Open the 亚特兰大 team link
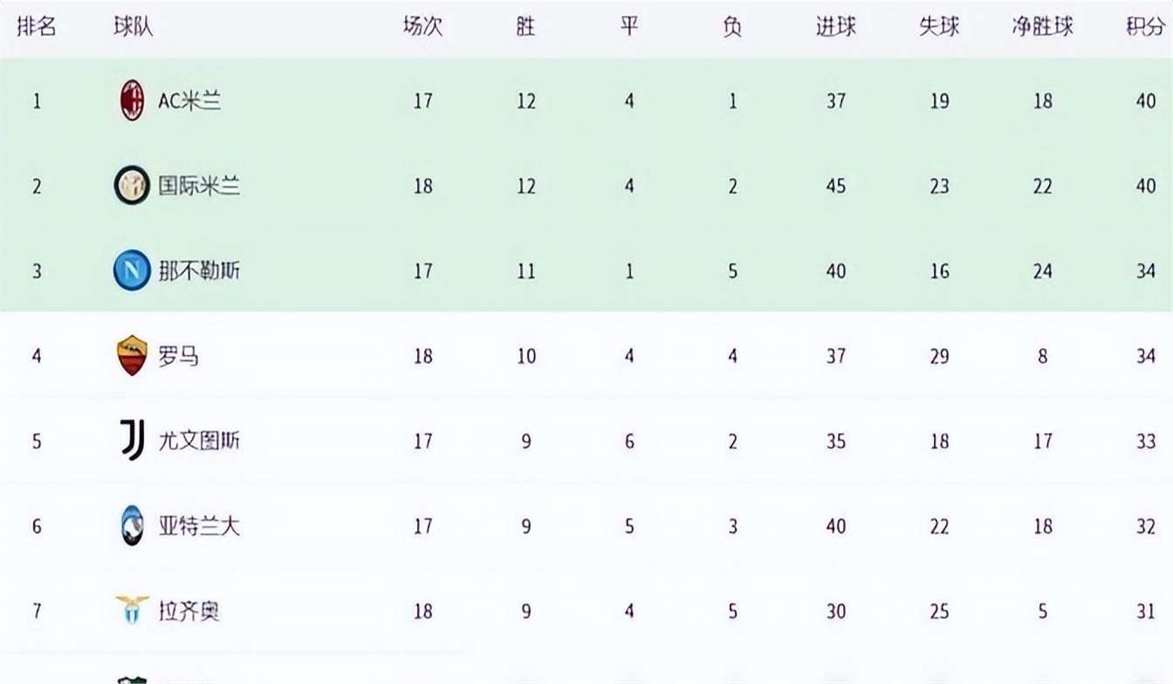The height and width of the screenshot is (684, 1173). [199, 526]
